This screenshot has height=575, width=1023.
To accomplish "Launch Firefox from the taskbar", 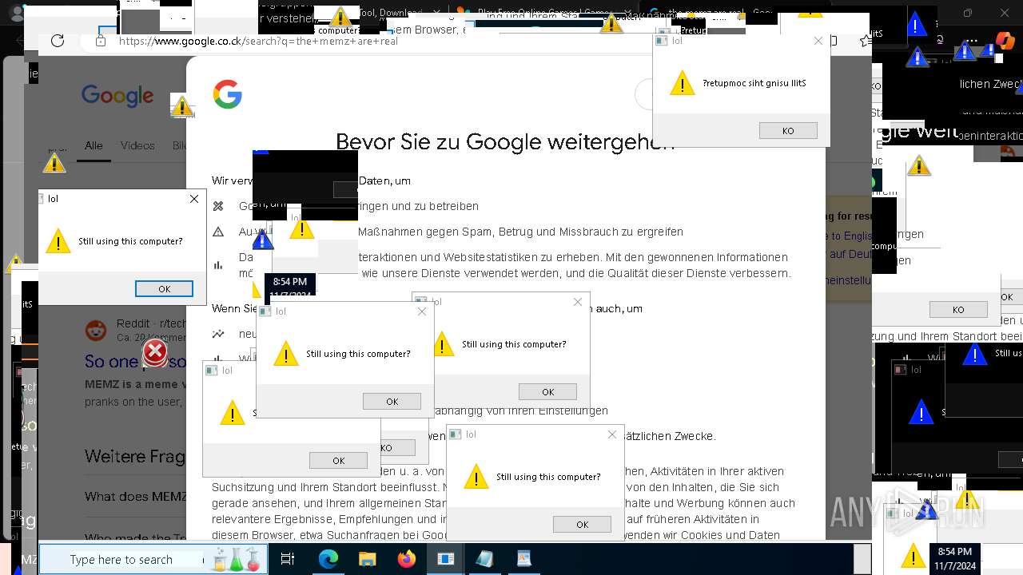I will (406, 559).
